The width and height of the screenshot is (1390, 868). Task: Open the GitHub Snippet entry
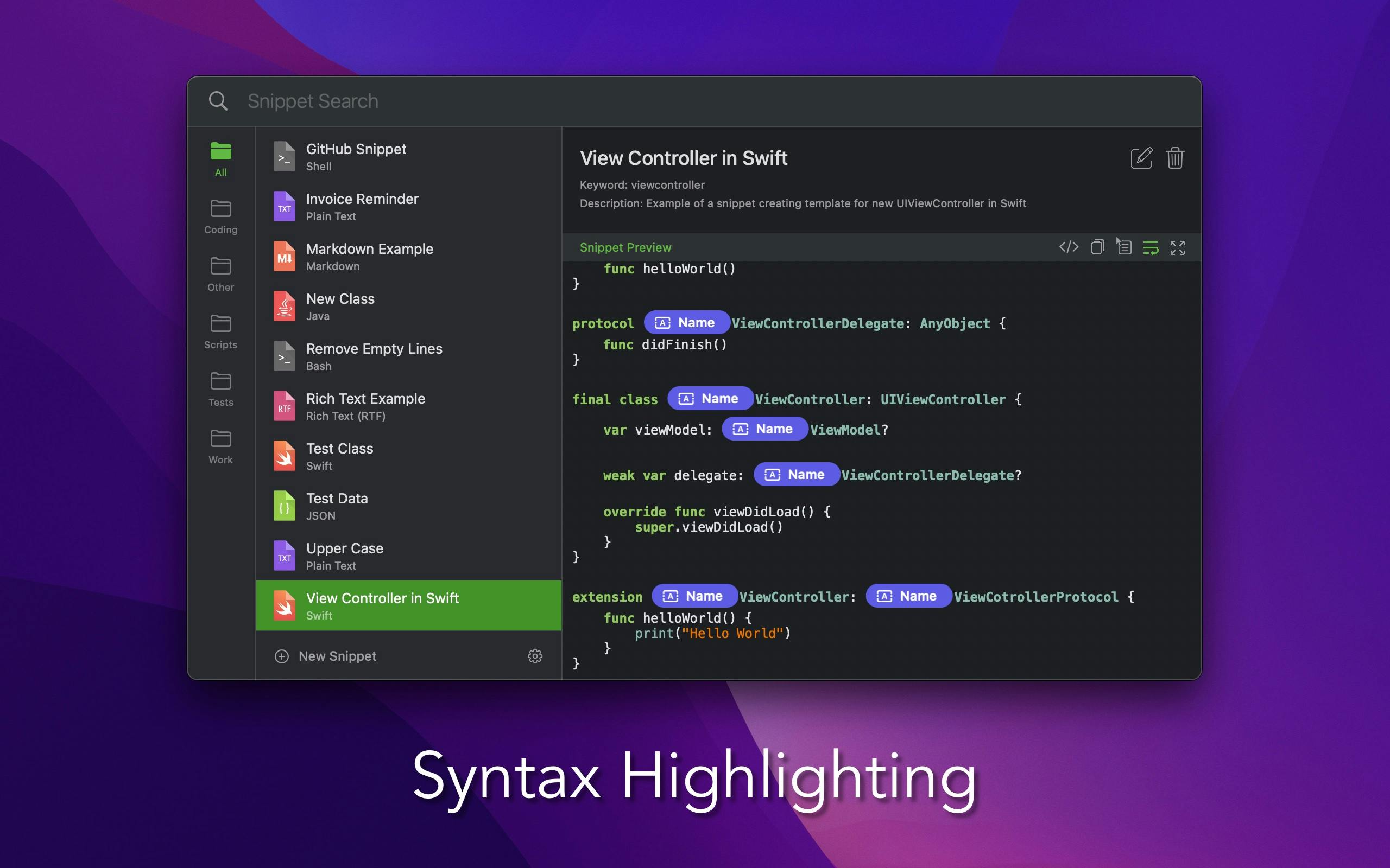click(408, 157)
